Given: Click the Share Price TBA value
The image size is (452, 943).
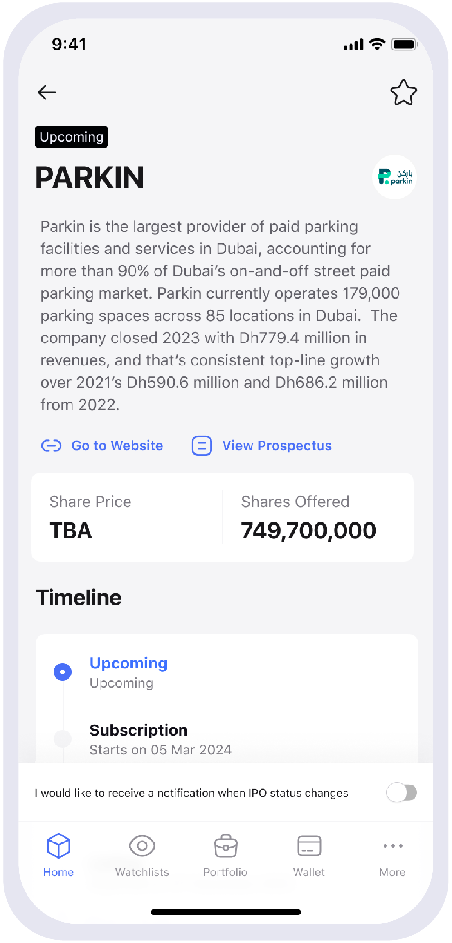Looking at the screenshot, I should [x=71, y=531].
